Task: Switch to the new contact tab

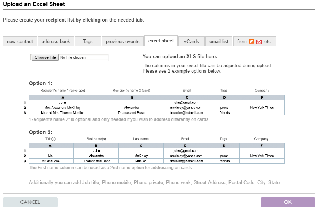Action: (x=20, y=42)
